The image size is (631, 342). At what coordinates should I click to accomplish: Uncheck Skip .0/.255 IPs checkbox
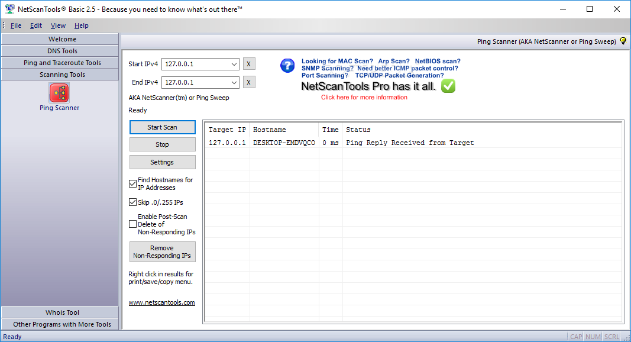tap(132, 202)
